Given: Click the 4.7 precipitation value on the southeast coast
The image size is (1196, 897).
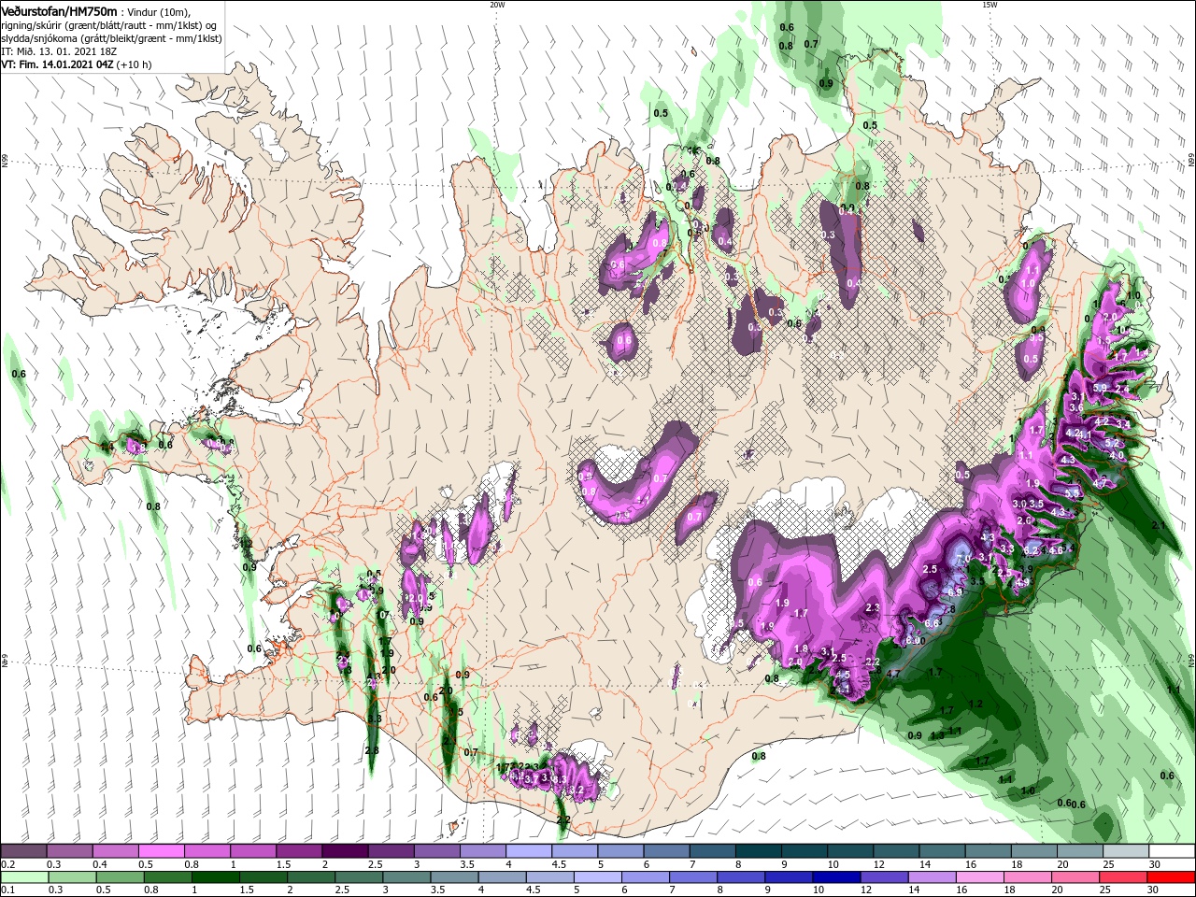Looking at the screenshot, I should [892, 674].
